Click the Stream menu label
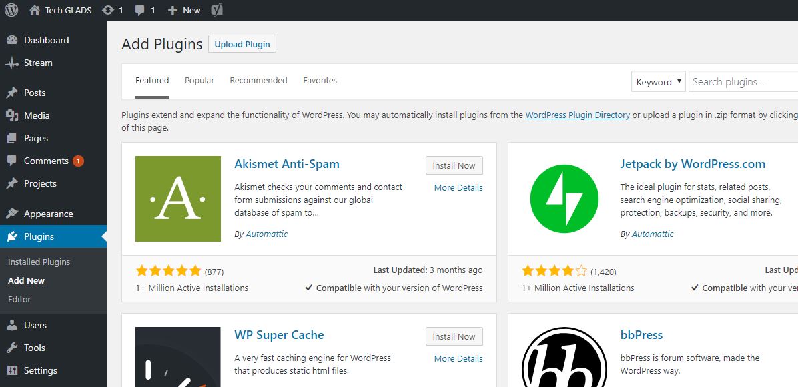The image size is (798, 387). (x=38, y=63)
